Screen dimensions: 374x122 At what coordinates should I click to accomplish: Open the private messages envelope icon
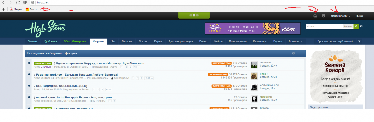315,16
